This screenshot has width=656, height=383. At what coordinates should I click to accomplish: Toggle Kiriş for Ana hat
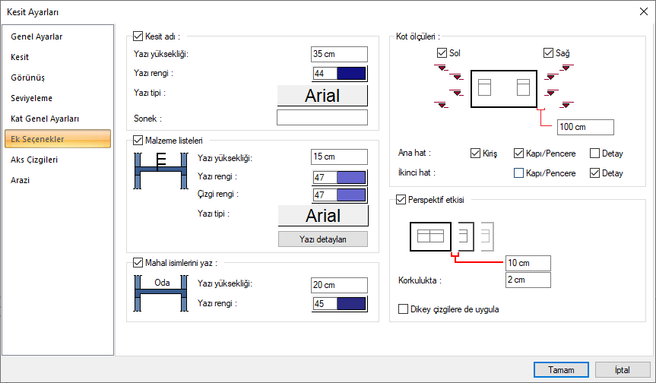(475, 153)
